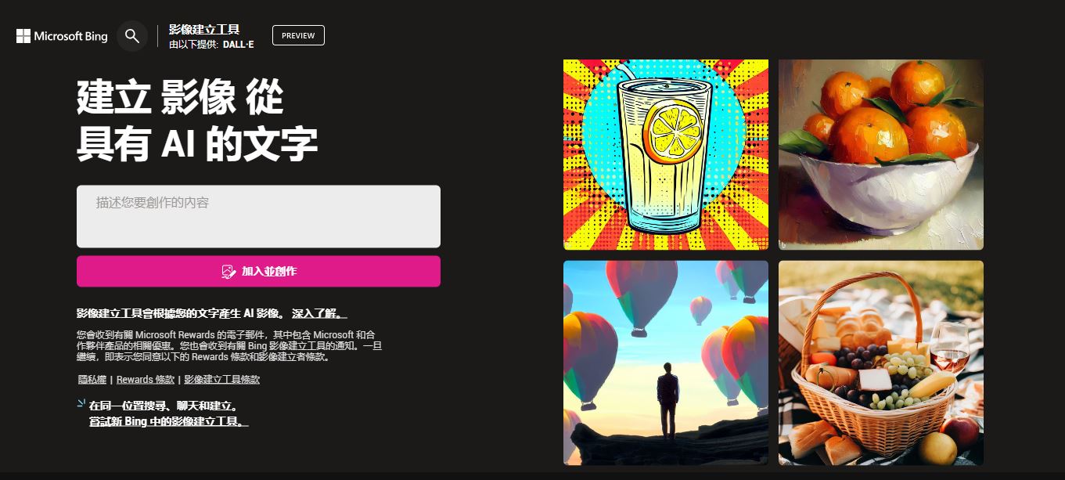
Task: Select the picnic basket photo
Action: click(x=881, y=363)
